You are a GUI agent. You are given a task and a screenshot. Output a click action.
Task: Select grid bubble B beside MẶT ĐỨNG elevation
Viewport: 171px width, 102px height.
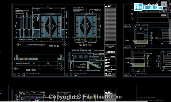pos(19,44)
